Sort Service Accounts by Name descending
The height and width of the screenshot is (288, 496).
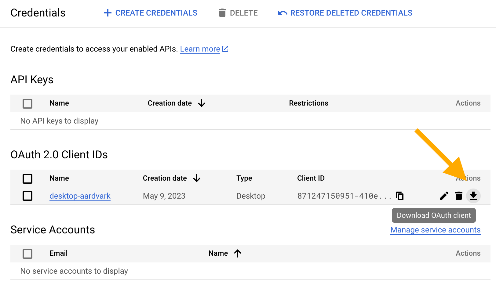(238, 253)
